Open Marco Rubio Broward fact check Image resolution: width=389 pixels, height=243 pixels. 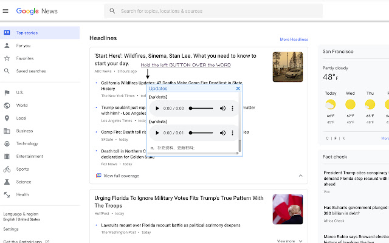click(x=356, y=239)
